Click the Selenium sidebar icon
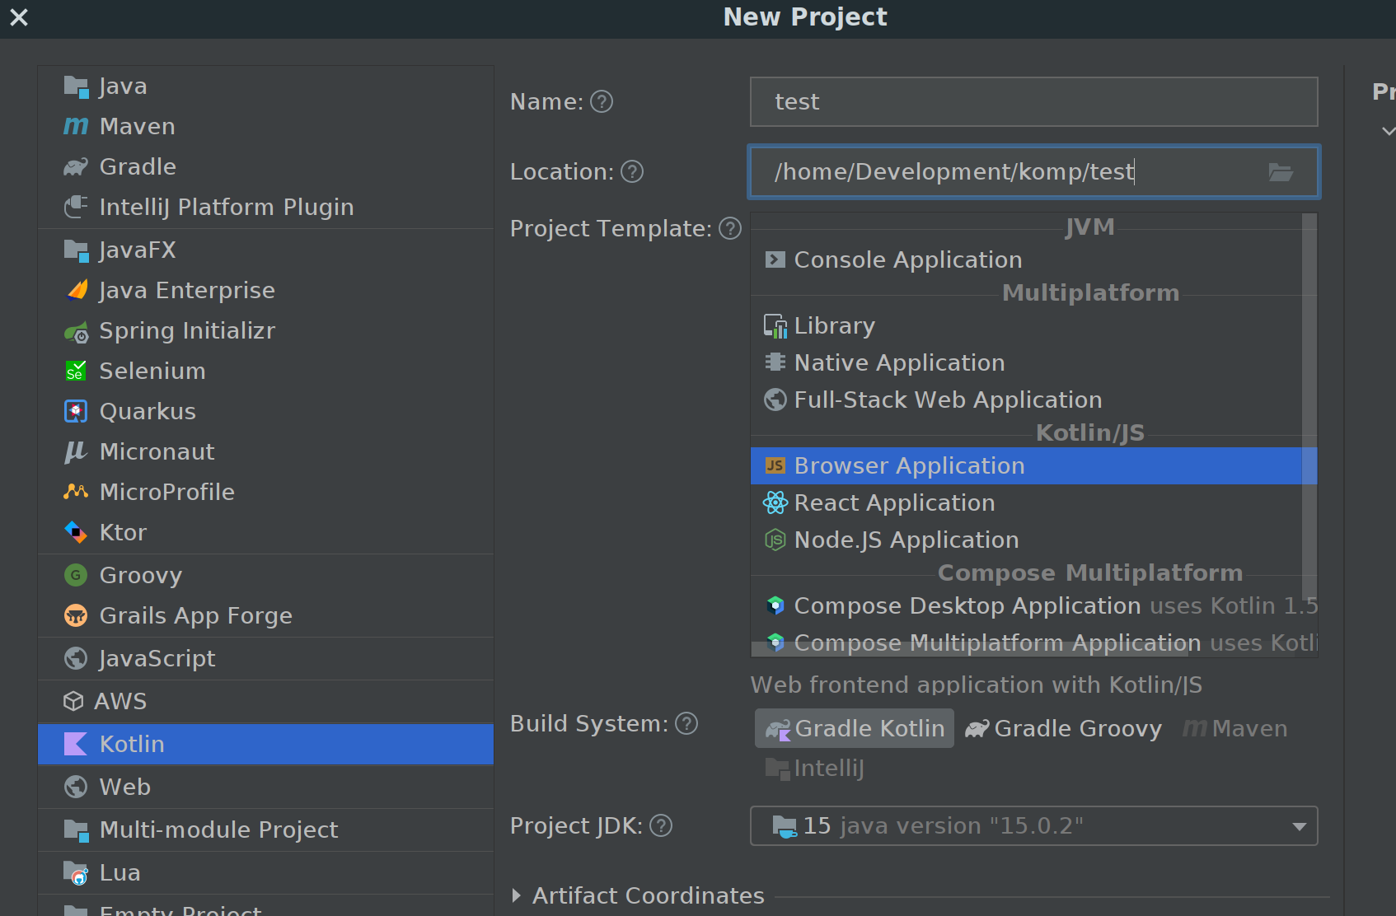Image resolution: width=1396 pixels, height=916 pixels. tap(76, 371)
